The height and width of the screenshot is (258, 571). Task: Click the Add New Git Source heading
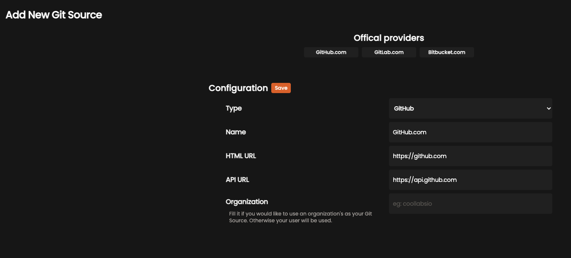pyautogui.click(x=54, y=15)
